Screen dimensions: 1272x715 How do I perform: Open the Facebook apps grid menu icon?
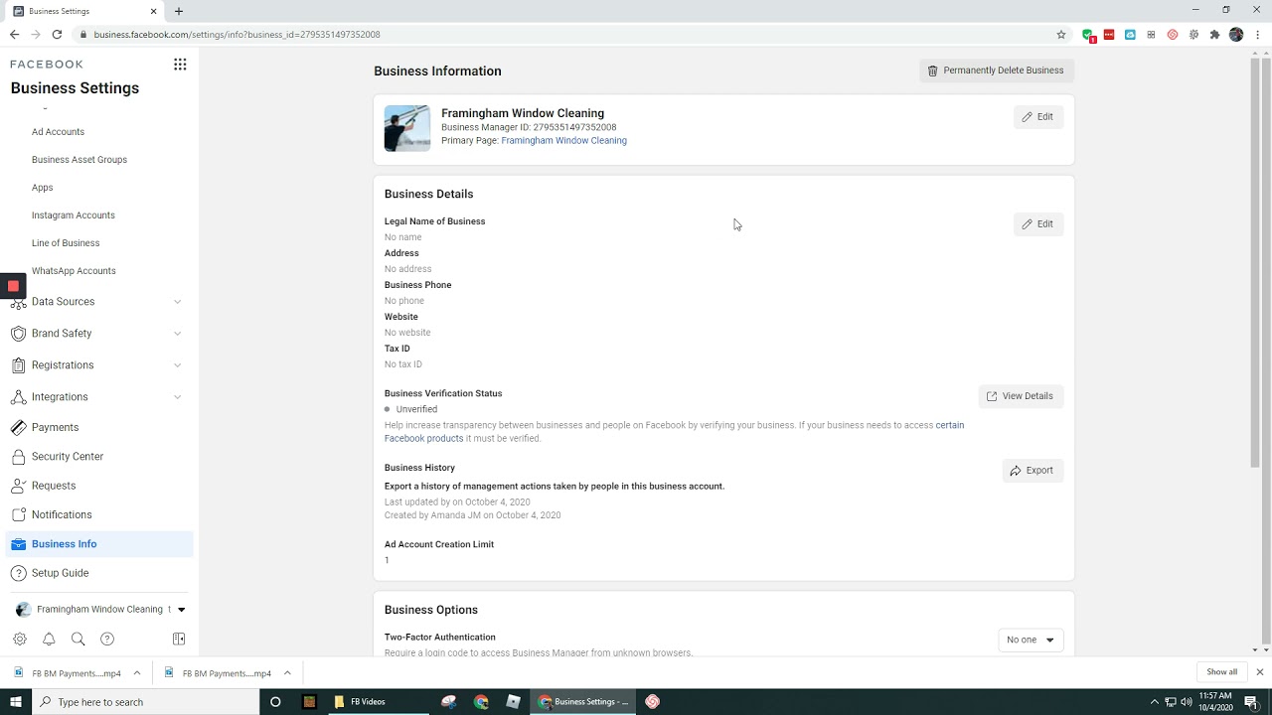[180, 65]
